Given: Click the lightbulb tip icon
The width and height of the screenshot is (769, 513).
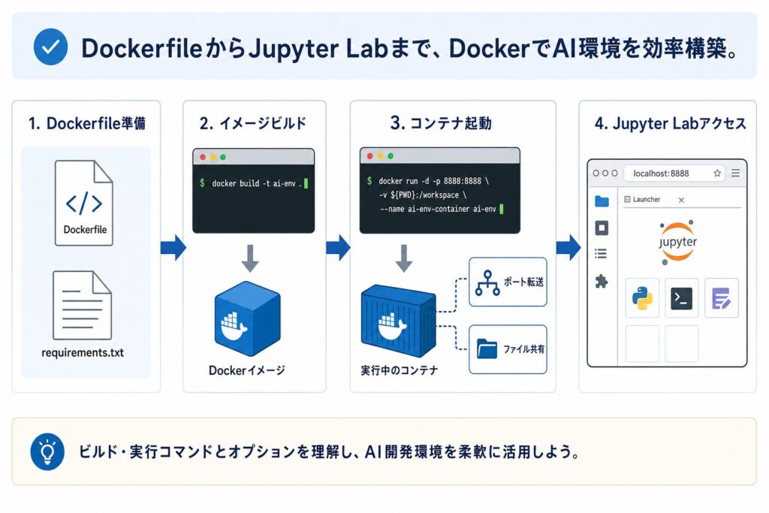Looking at the screenshot, I should pyautogui.click(x=47, y=451).
